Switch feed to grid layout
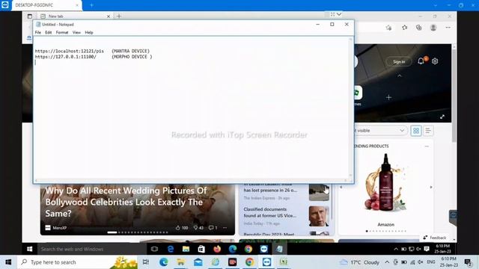 point(416,131)
